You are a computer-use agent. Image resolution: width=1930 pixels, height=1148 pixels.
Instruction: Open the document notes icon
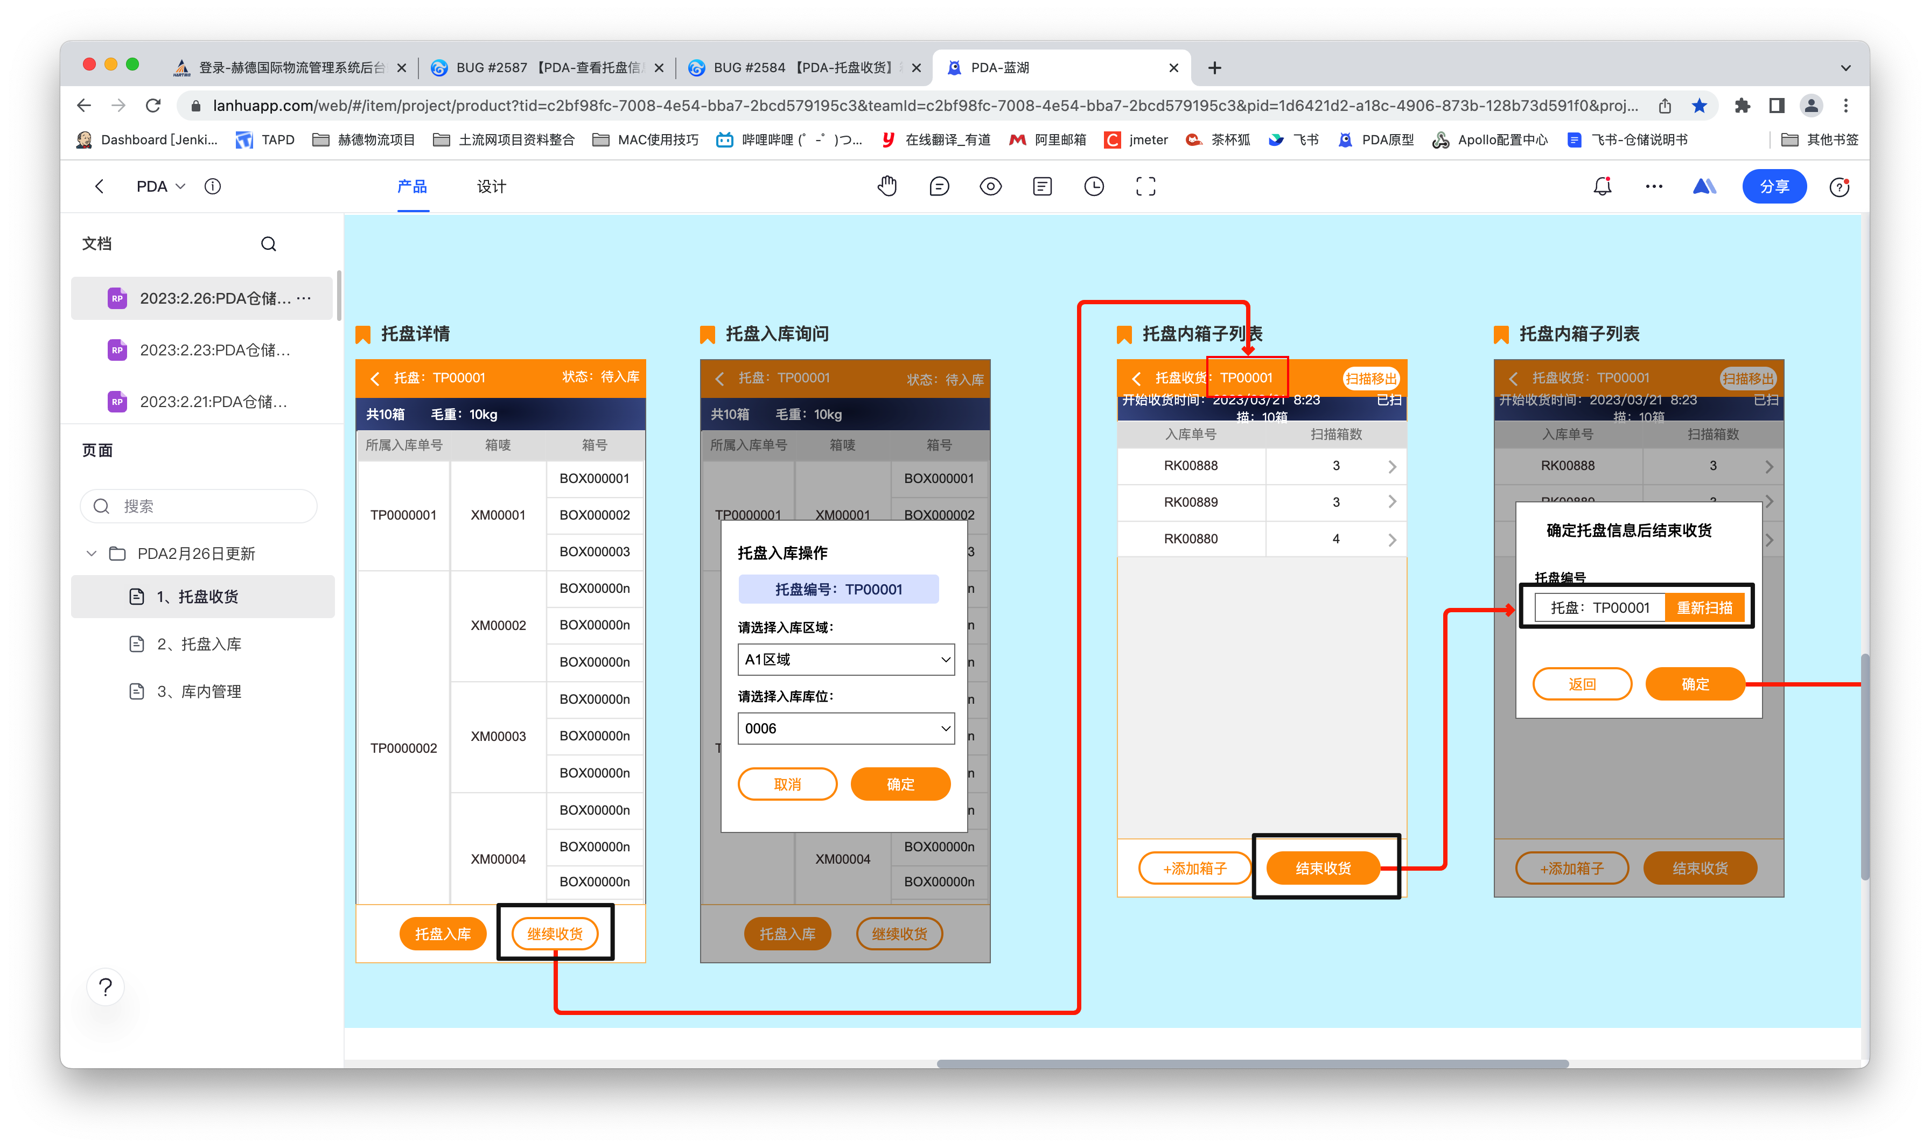[1042, 186]
